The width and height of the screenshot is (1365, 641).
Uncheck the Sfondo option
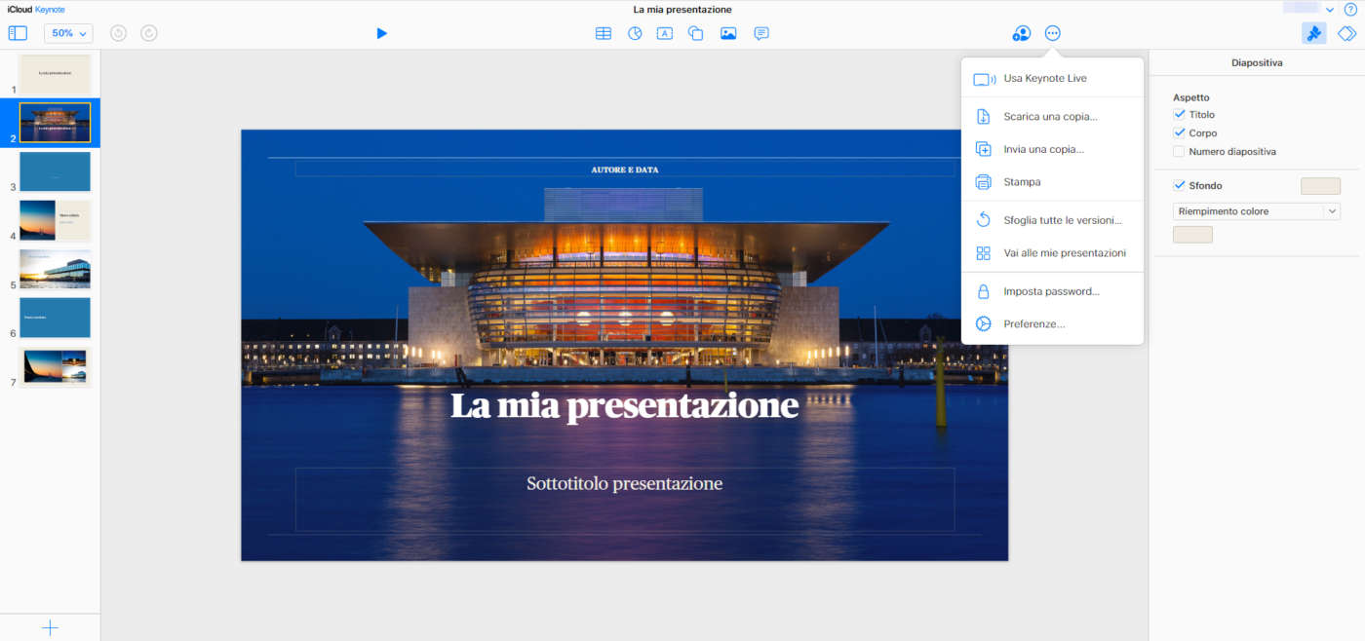pyautogui.click(x=1179, y=185)
